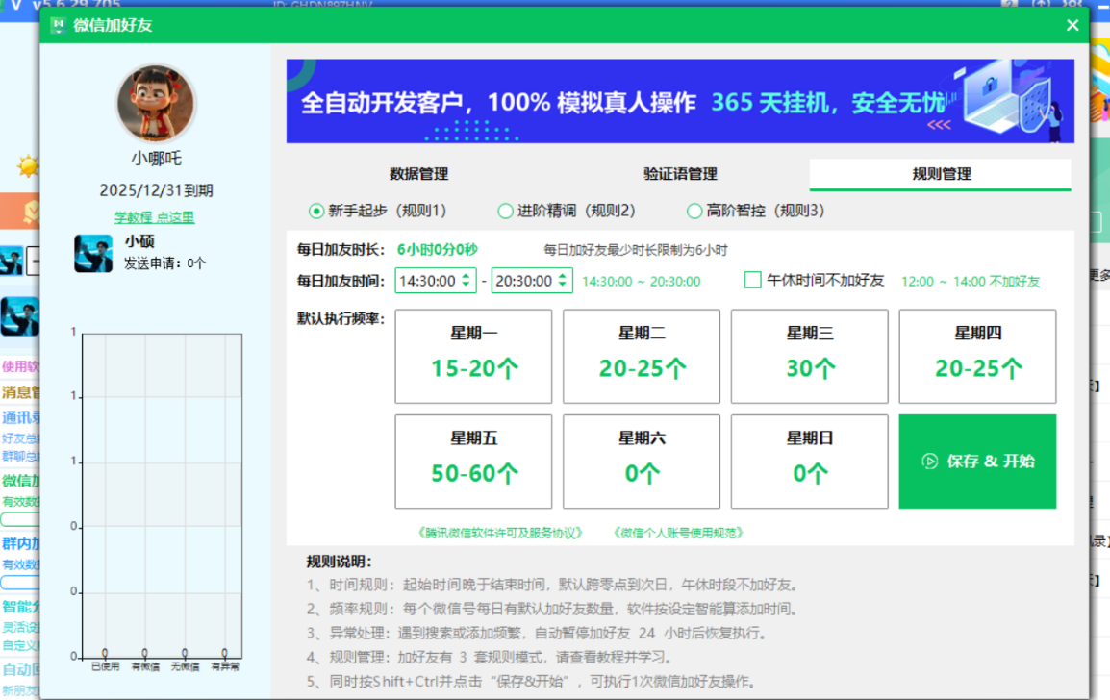Viewport: 1110px width, 700px height.
Task: Switch to the 验证语管理 tab
Action: [680, 174]
